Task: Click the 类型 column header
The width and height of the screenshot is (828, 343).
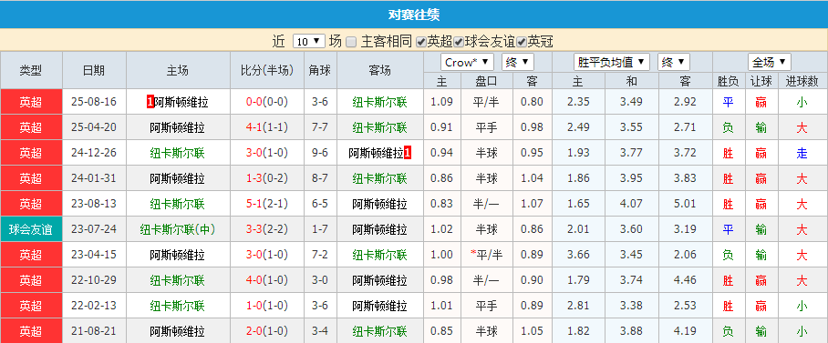Action: pos(31,70)
